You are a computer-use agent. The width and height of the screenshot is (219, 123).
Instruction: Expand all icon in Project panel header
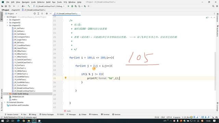(38, 14)
